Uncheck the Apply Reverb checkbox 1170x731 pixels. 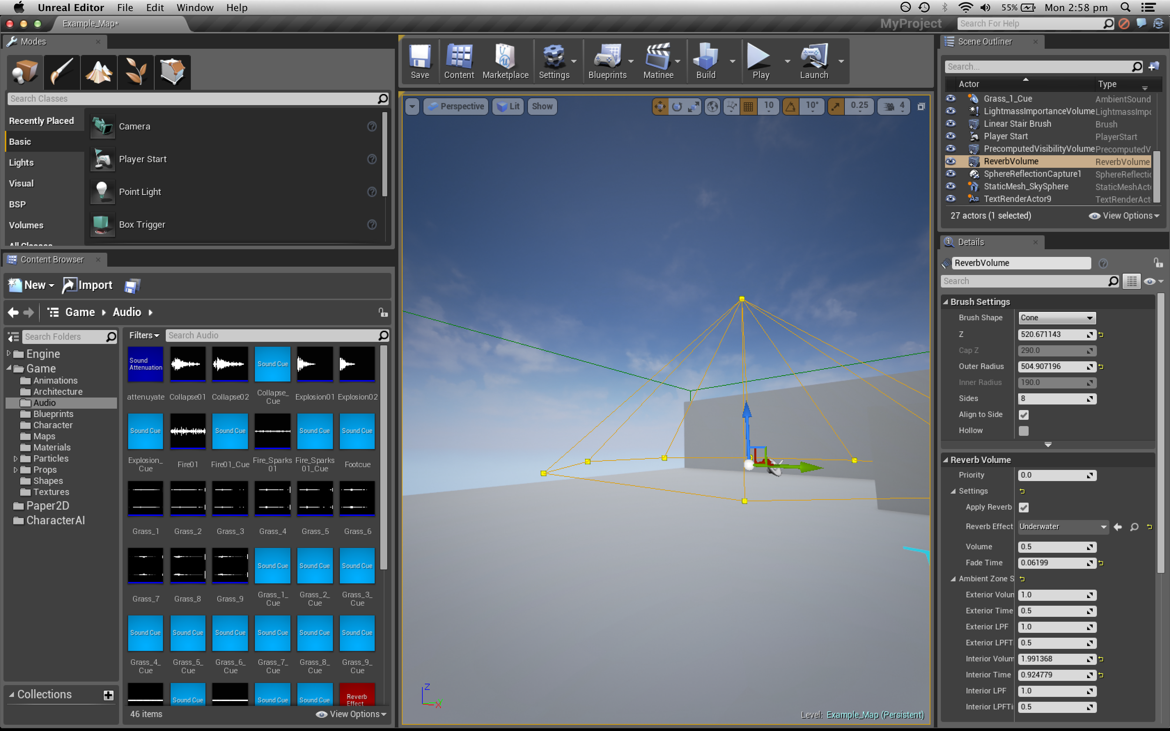click(1024, 507)
